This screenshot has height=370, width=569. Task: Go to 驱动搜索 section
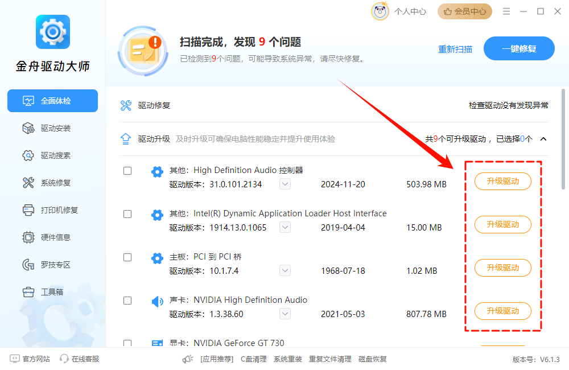(52, 155)
